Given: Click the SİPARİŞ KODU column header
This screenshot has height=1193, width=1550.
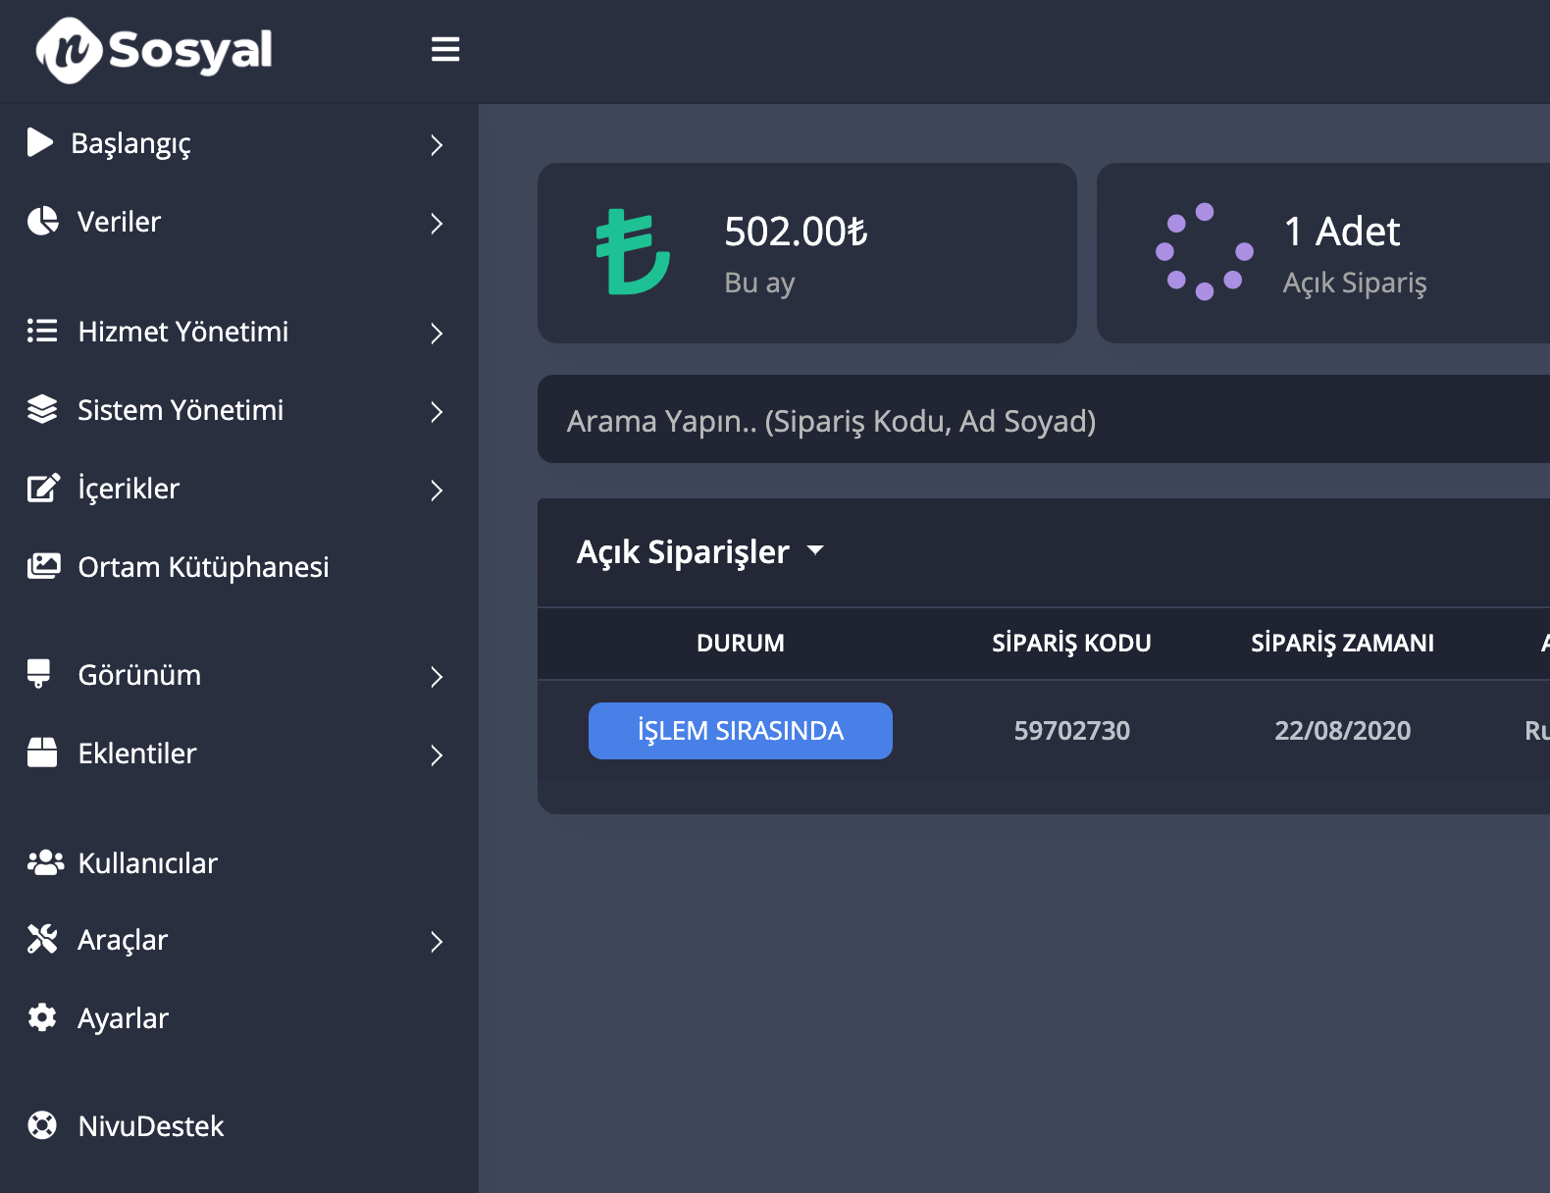Looking at the screenshot, I should click(x=1071, y=644).
